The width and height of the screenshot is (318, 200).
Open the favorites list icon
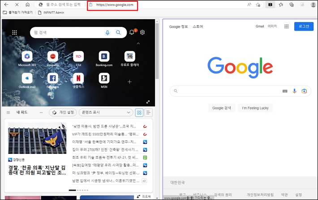[281, 4]
